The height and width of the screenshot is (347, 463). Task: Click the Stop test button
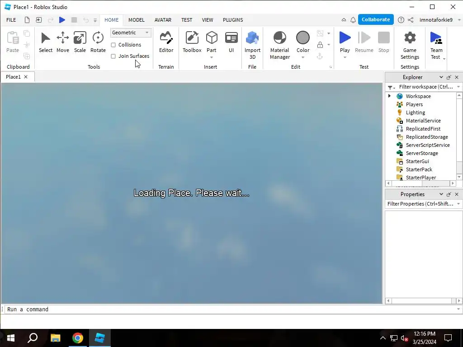pos(383,42)
